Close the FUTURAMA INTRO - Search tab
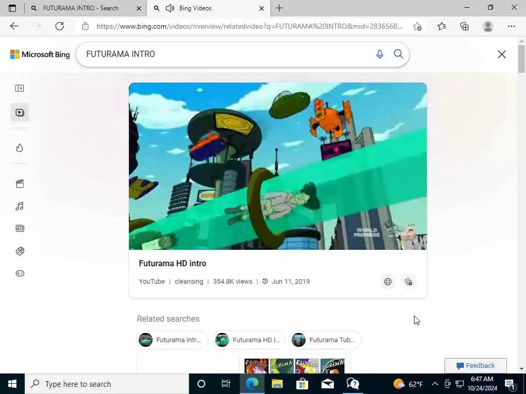This screenshot has height=394, width=526. 139,9
